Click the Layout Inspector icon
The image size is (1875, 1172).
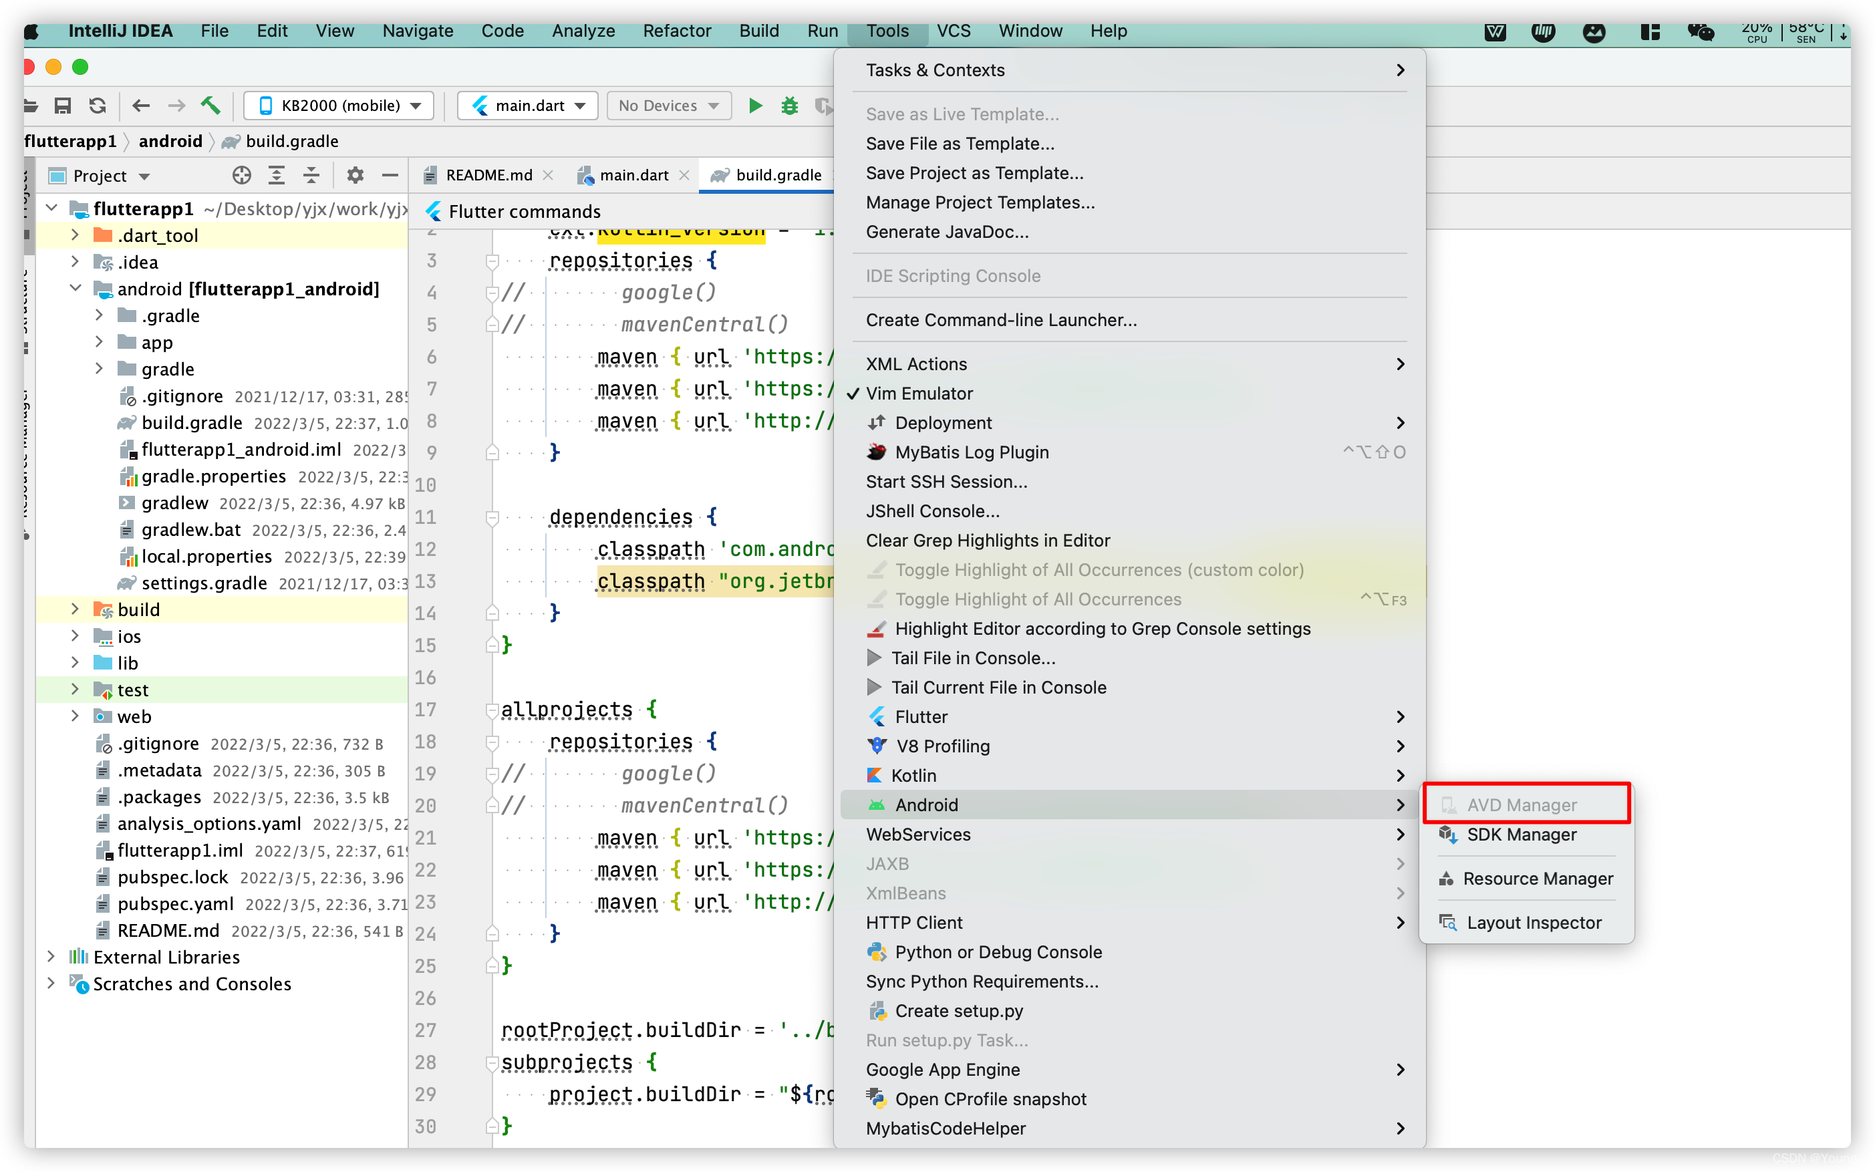point(1447,923)
